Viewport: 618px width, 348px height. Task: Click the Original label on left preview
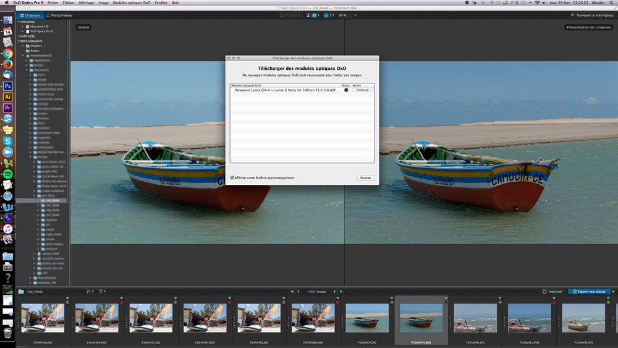(x=83, y=27)
